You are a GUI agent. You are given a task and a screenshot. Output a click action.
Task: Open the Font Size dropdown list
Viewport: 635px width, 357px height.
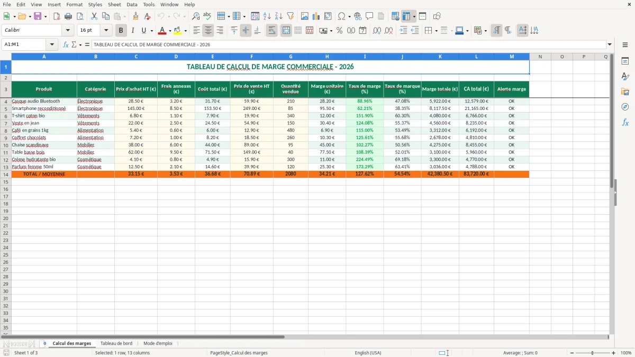pyautogui.click(x=106, y=31)
